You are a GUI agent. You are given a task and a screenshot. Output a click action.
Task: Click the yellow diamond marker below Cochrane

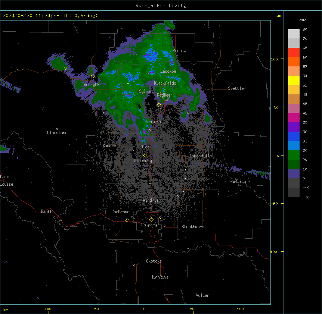click(x=127, y=220)
